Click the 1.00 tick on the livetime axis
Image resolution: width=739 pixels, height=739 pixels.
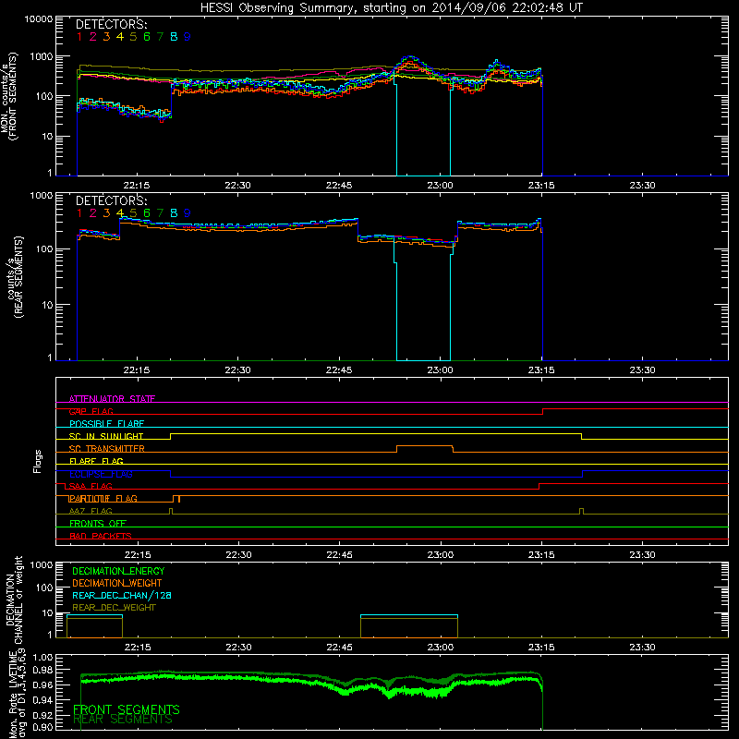point(42,657)
